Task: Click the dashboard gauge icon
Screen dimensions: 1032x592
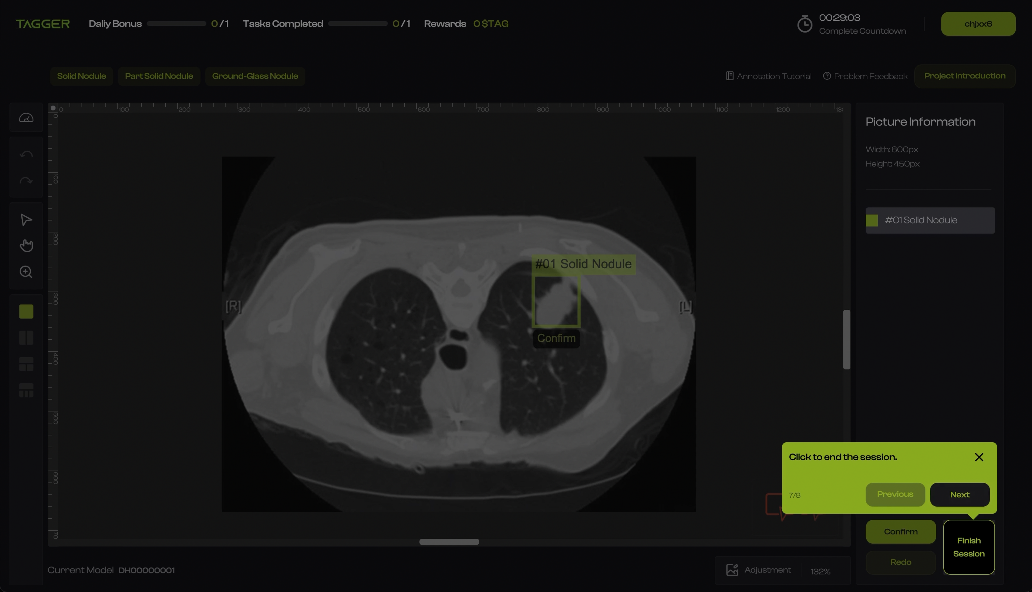Action: coord(26,118)
